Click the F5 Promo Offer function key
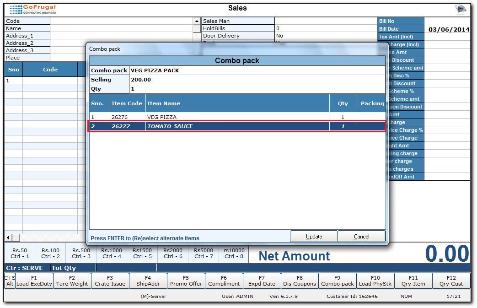477x308 pixels. coord(186,281)
